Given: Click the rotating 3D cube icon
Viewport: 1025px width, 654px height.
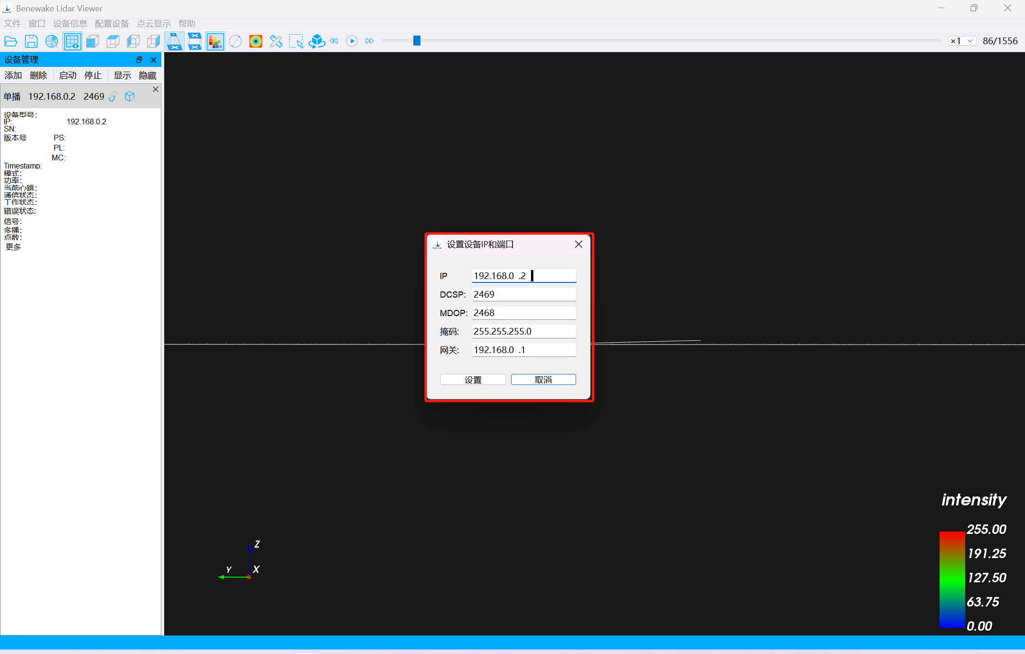Looking at the screenshot, I should point(317,41).
